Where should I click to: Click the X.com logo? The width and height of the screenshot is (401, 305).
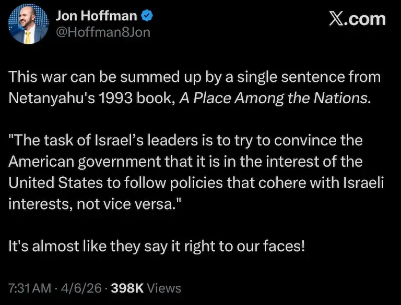click(357, 19)
